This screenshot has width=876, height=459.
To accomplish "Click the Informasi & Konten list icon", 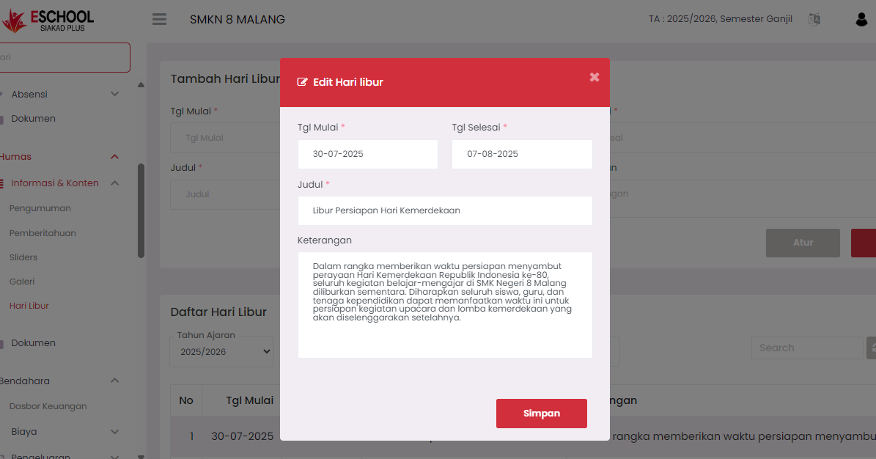I will click(x=2, y=183).
